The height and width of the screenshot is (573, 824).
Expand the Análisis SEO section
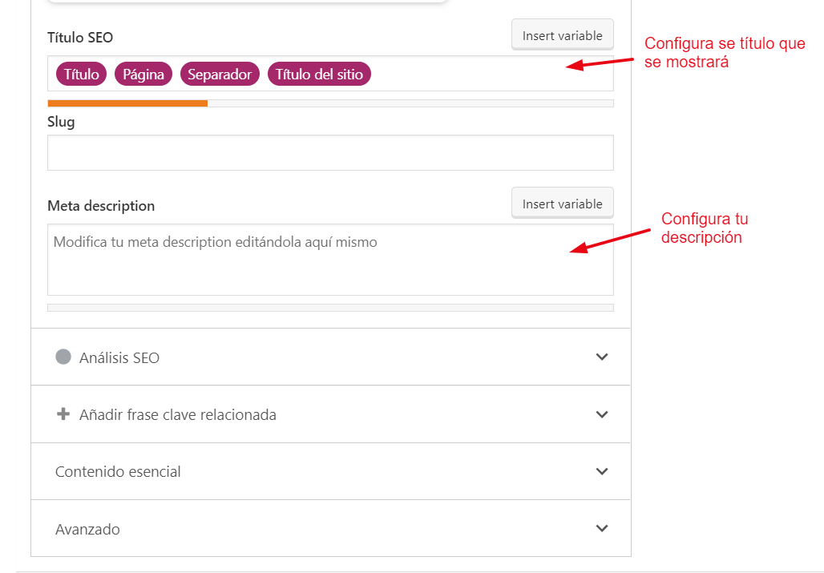point(330,357)
